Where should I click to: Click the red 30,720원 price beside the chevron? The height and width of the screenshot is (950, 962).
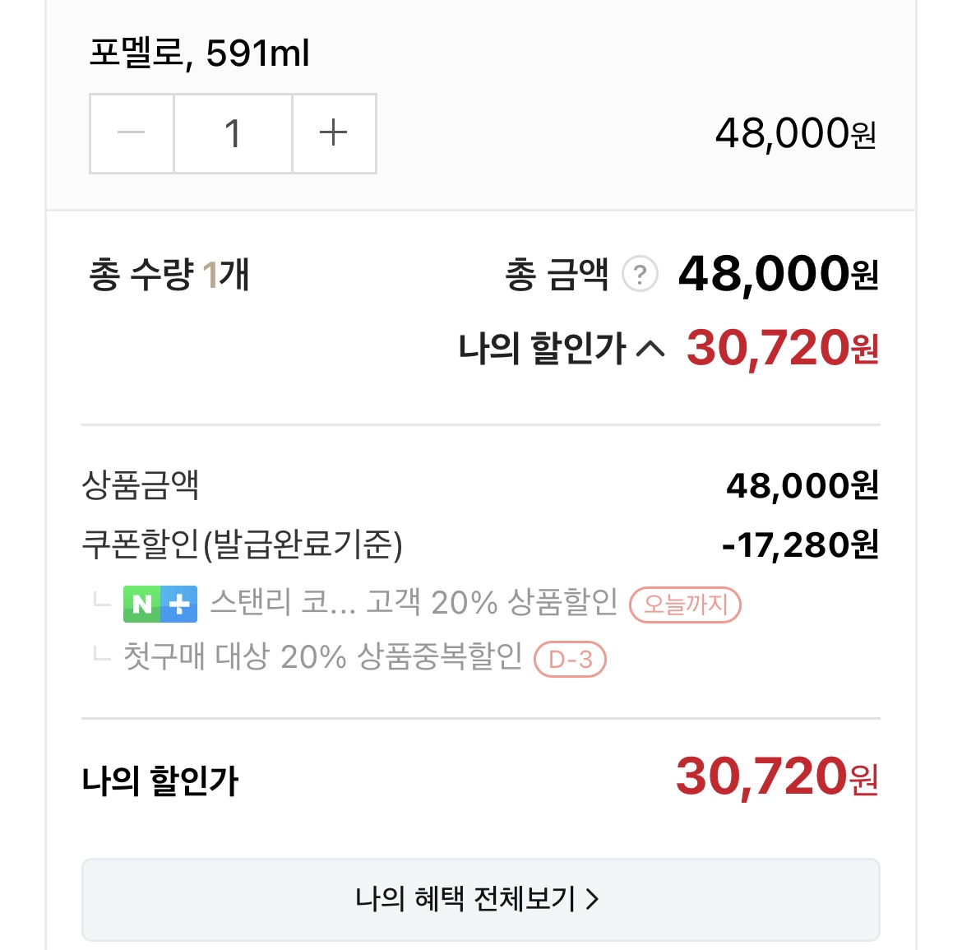[782, 349]
